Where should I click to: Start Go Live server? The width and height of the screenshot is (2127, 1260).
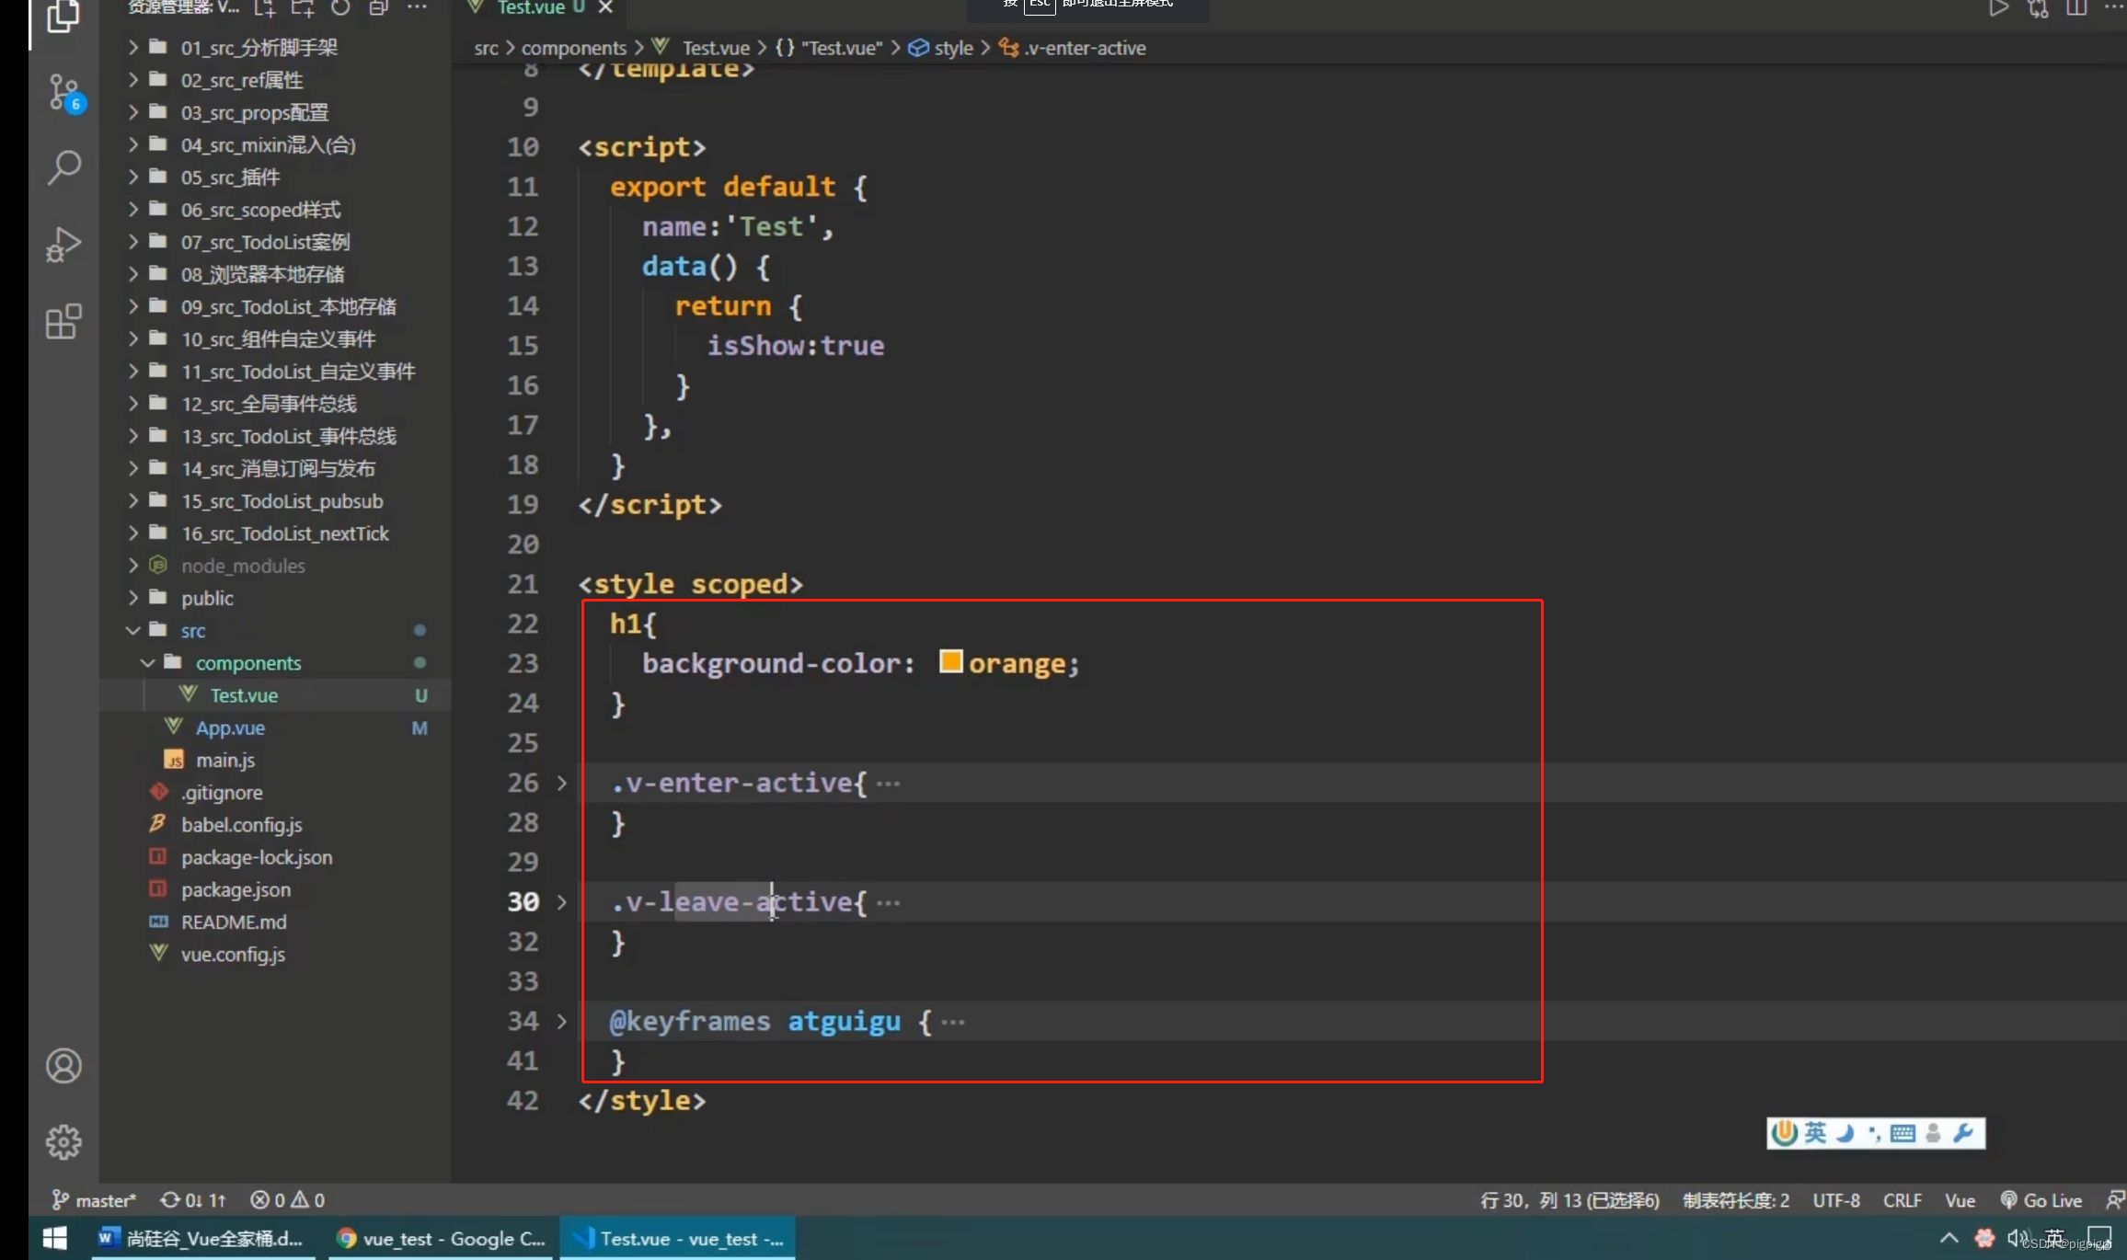click(2041, 1200)
